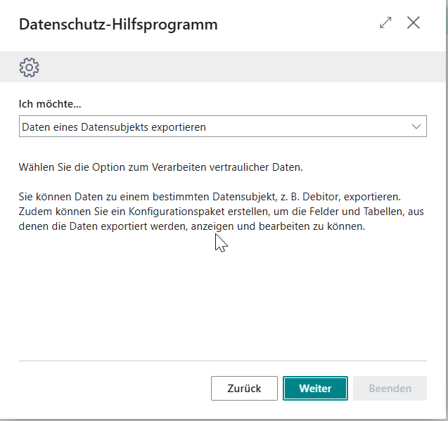Click the Zurück button
Viewport: 448px width, 421px height.
(x=244, y=388)
